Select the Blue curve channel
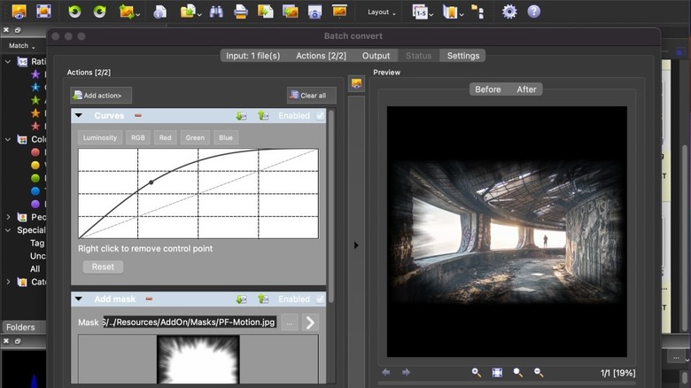This screenshot has width=691, height=388. pos(226,137)
